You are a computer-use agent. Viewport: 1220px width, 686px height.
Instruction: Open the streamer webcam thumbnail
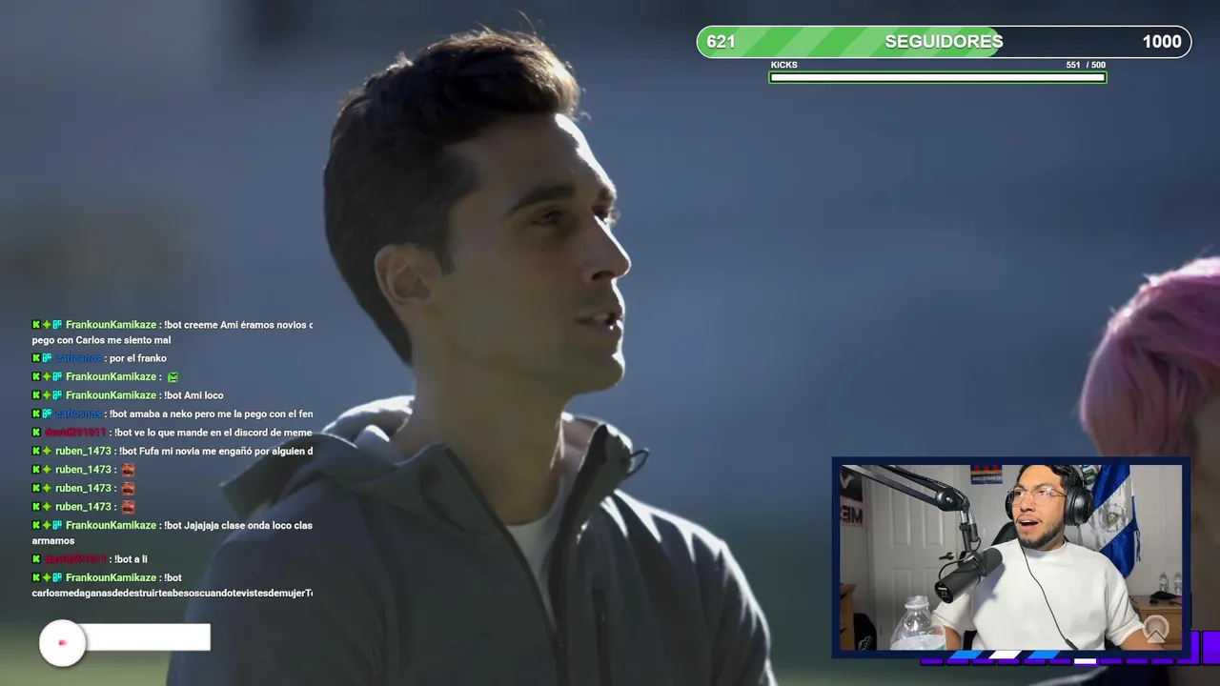1010,557
